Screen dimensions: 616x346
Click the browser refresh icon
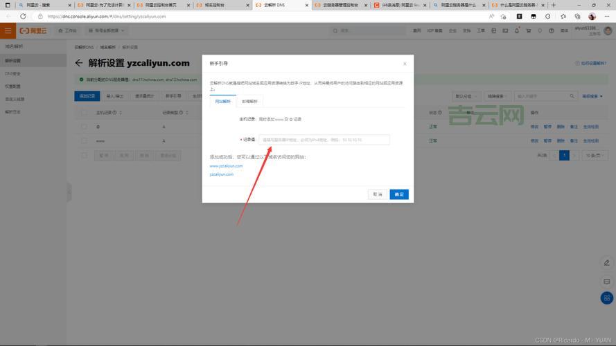point(23,16)
